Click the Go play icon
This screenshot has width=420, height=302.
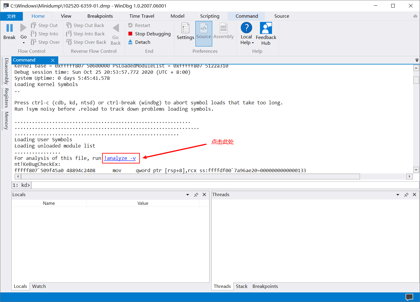(23, 28)
